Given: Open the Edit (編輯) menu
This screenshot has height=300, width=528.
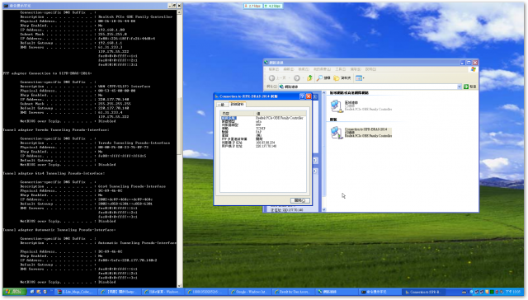Looking at the screenshot, I should click(x=288, y=69).
